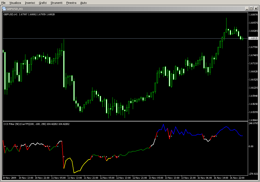Click the 10 Nov 2009 date label
The image size is (260, 182).
click(9, 178)
